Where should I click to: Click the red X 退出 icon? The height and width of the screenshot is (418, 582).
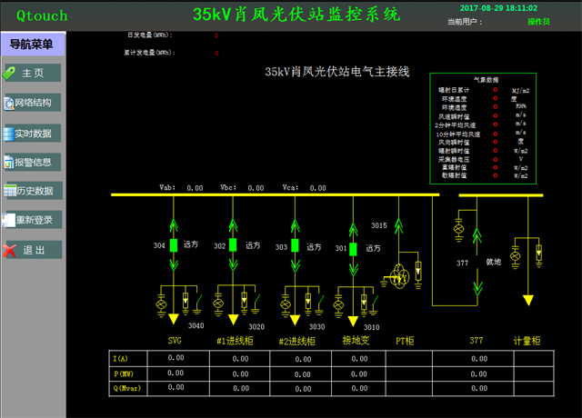pos(10,250)
